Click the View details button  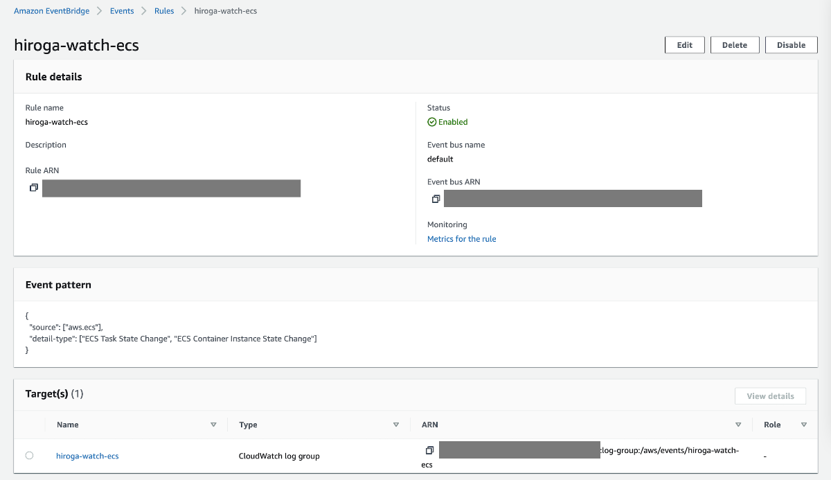(770, 396)
